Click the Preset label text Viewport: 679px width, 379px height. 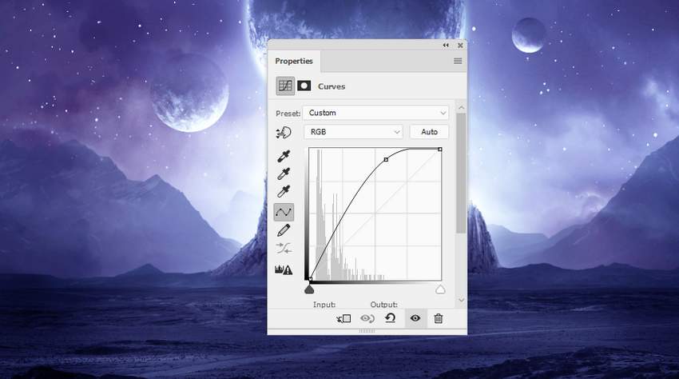click(x=288, y=114)
